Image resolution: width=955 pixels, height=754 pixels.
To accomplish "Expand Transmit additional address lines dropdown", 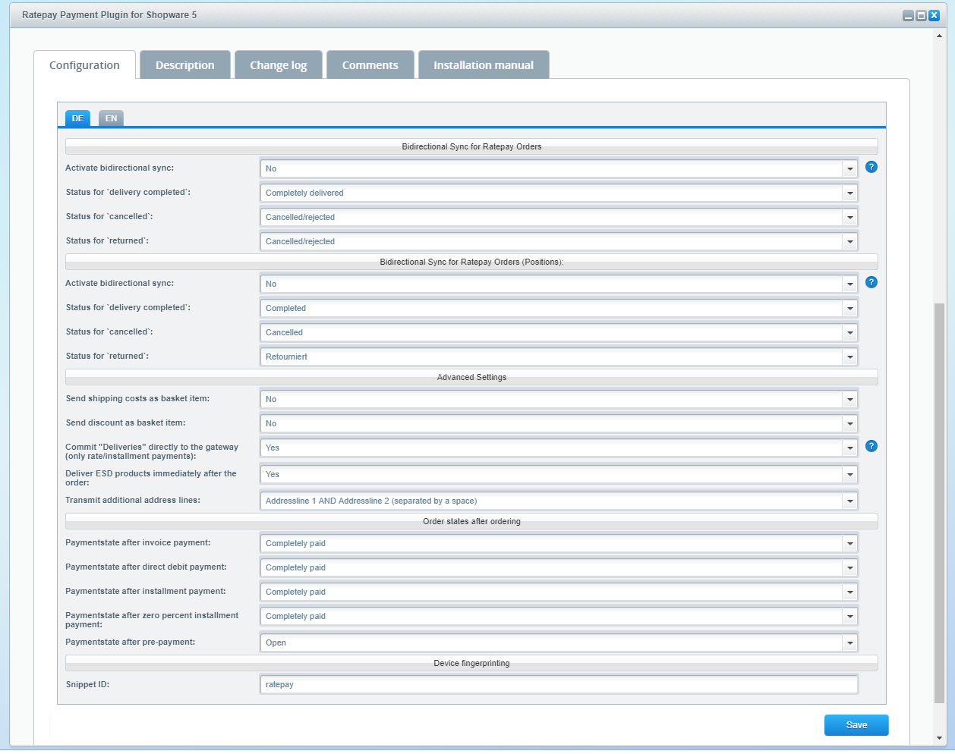I will tap(849, 501).
